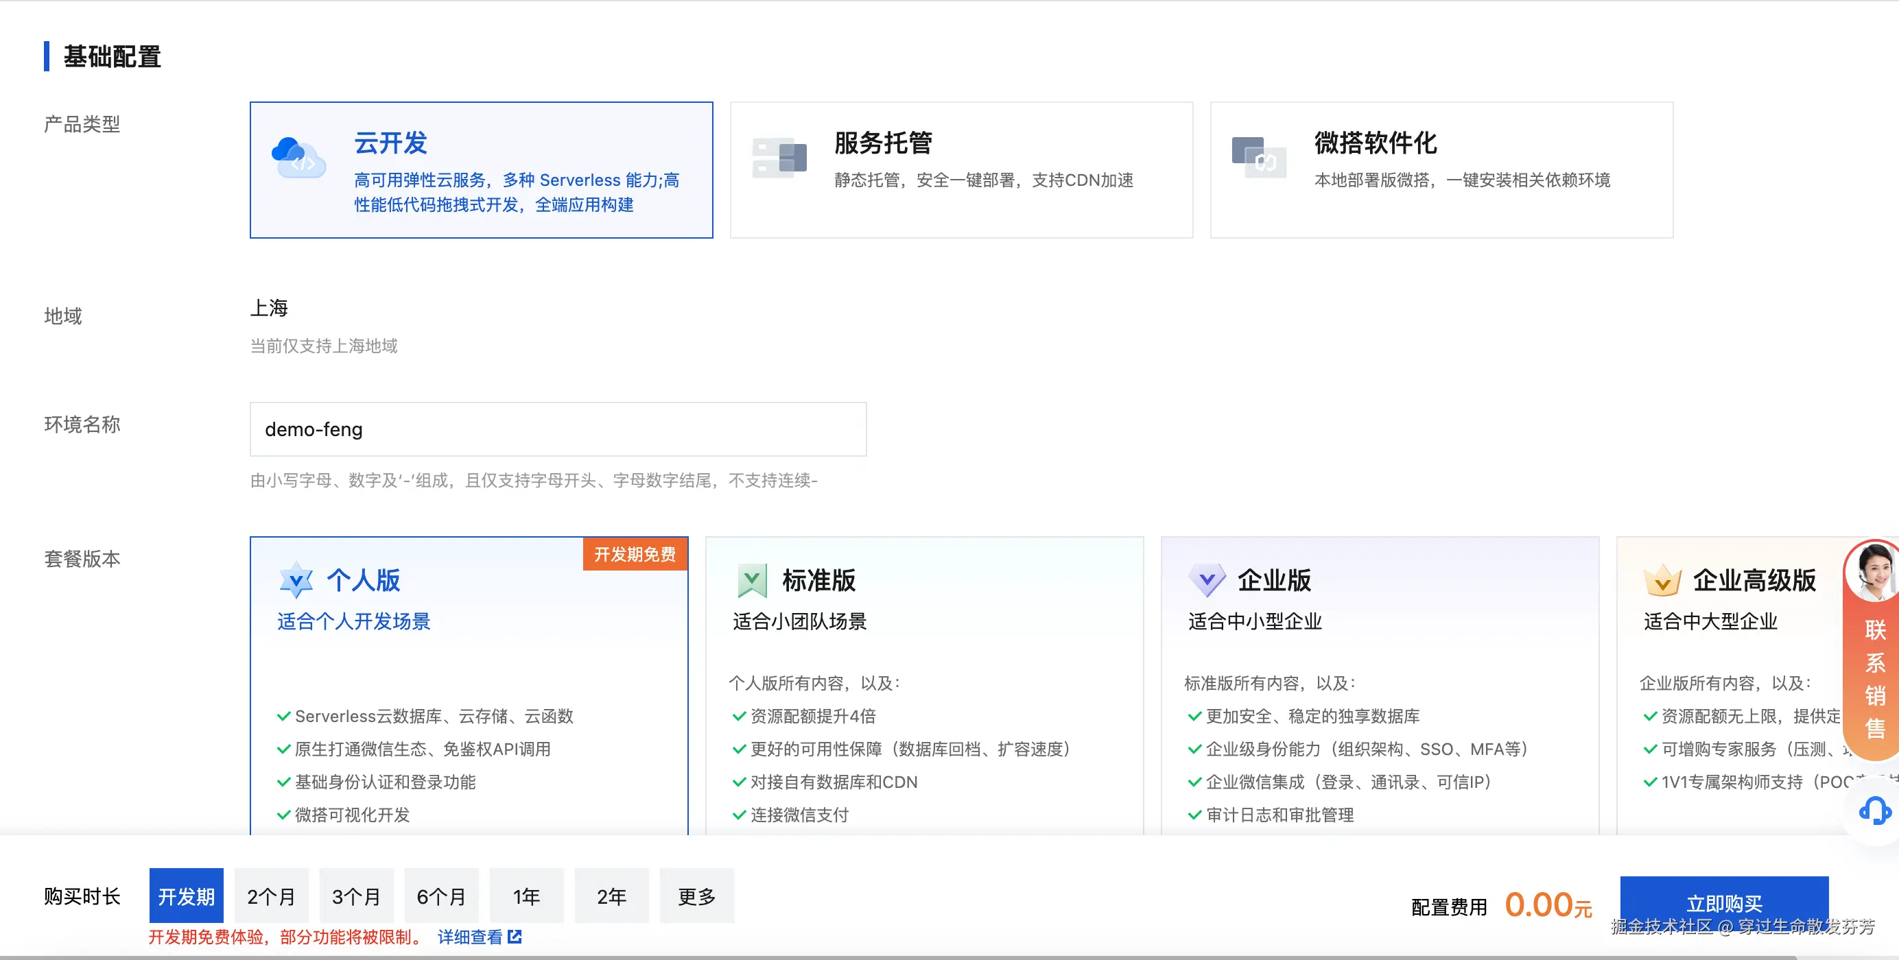
Task: Click the 微搭软件化 product icon
Action: (1258, 157)
